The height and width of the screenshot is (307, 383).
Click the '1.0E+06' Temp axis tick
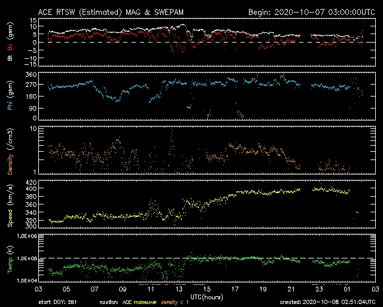point(27,236)
